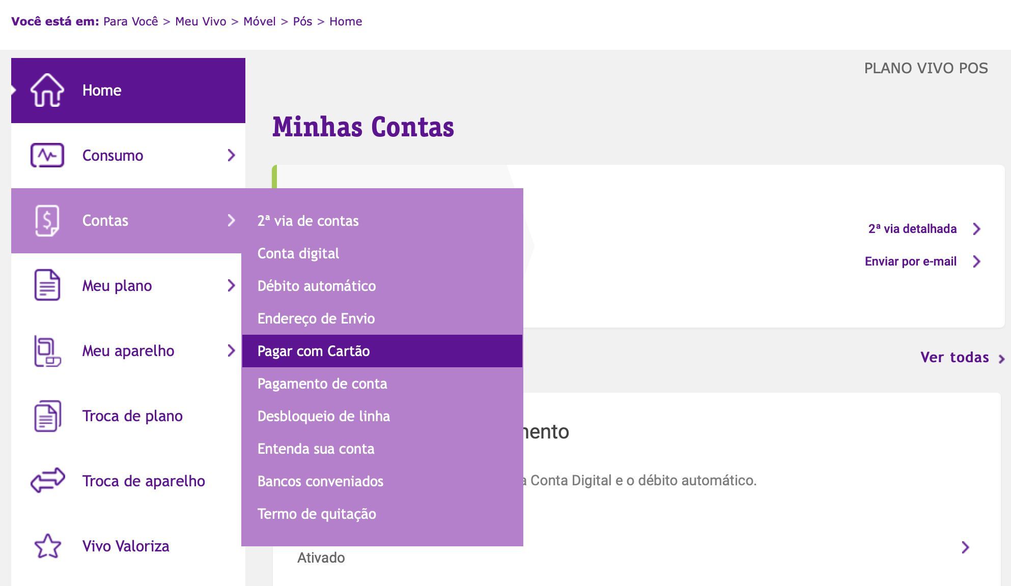Select Débito automático submenu item

[382, 286]
